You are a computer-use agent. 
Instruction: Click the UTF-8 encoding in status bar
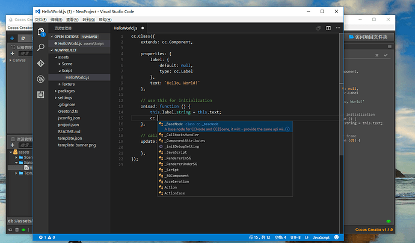point(297,238)
